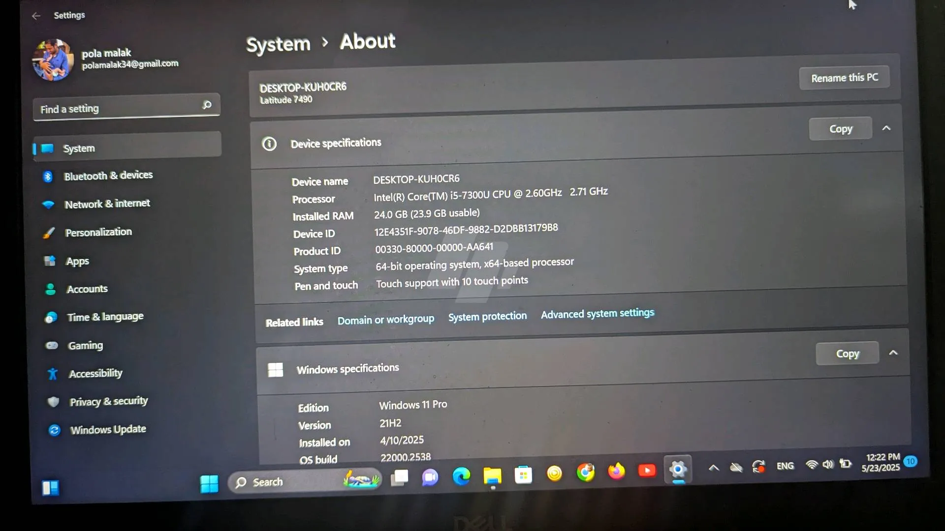Open System protection link
Image resolution: width=945 pixels, height=531 pixels.
(x=487, y=317)
